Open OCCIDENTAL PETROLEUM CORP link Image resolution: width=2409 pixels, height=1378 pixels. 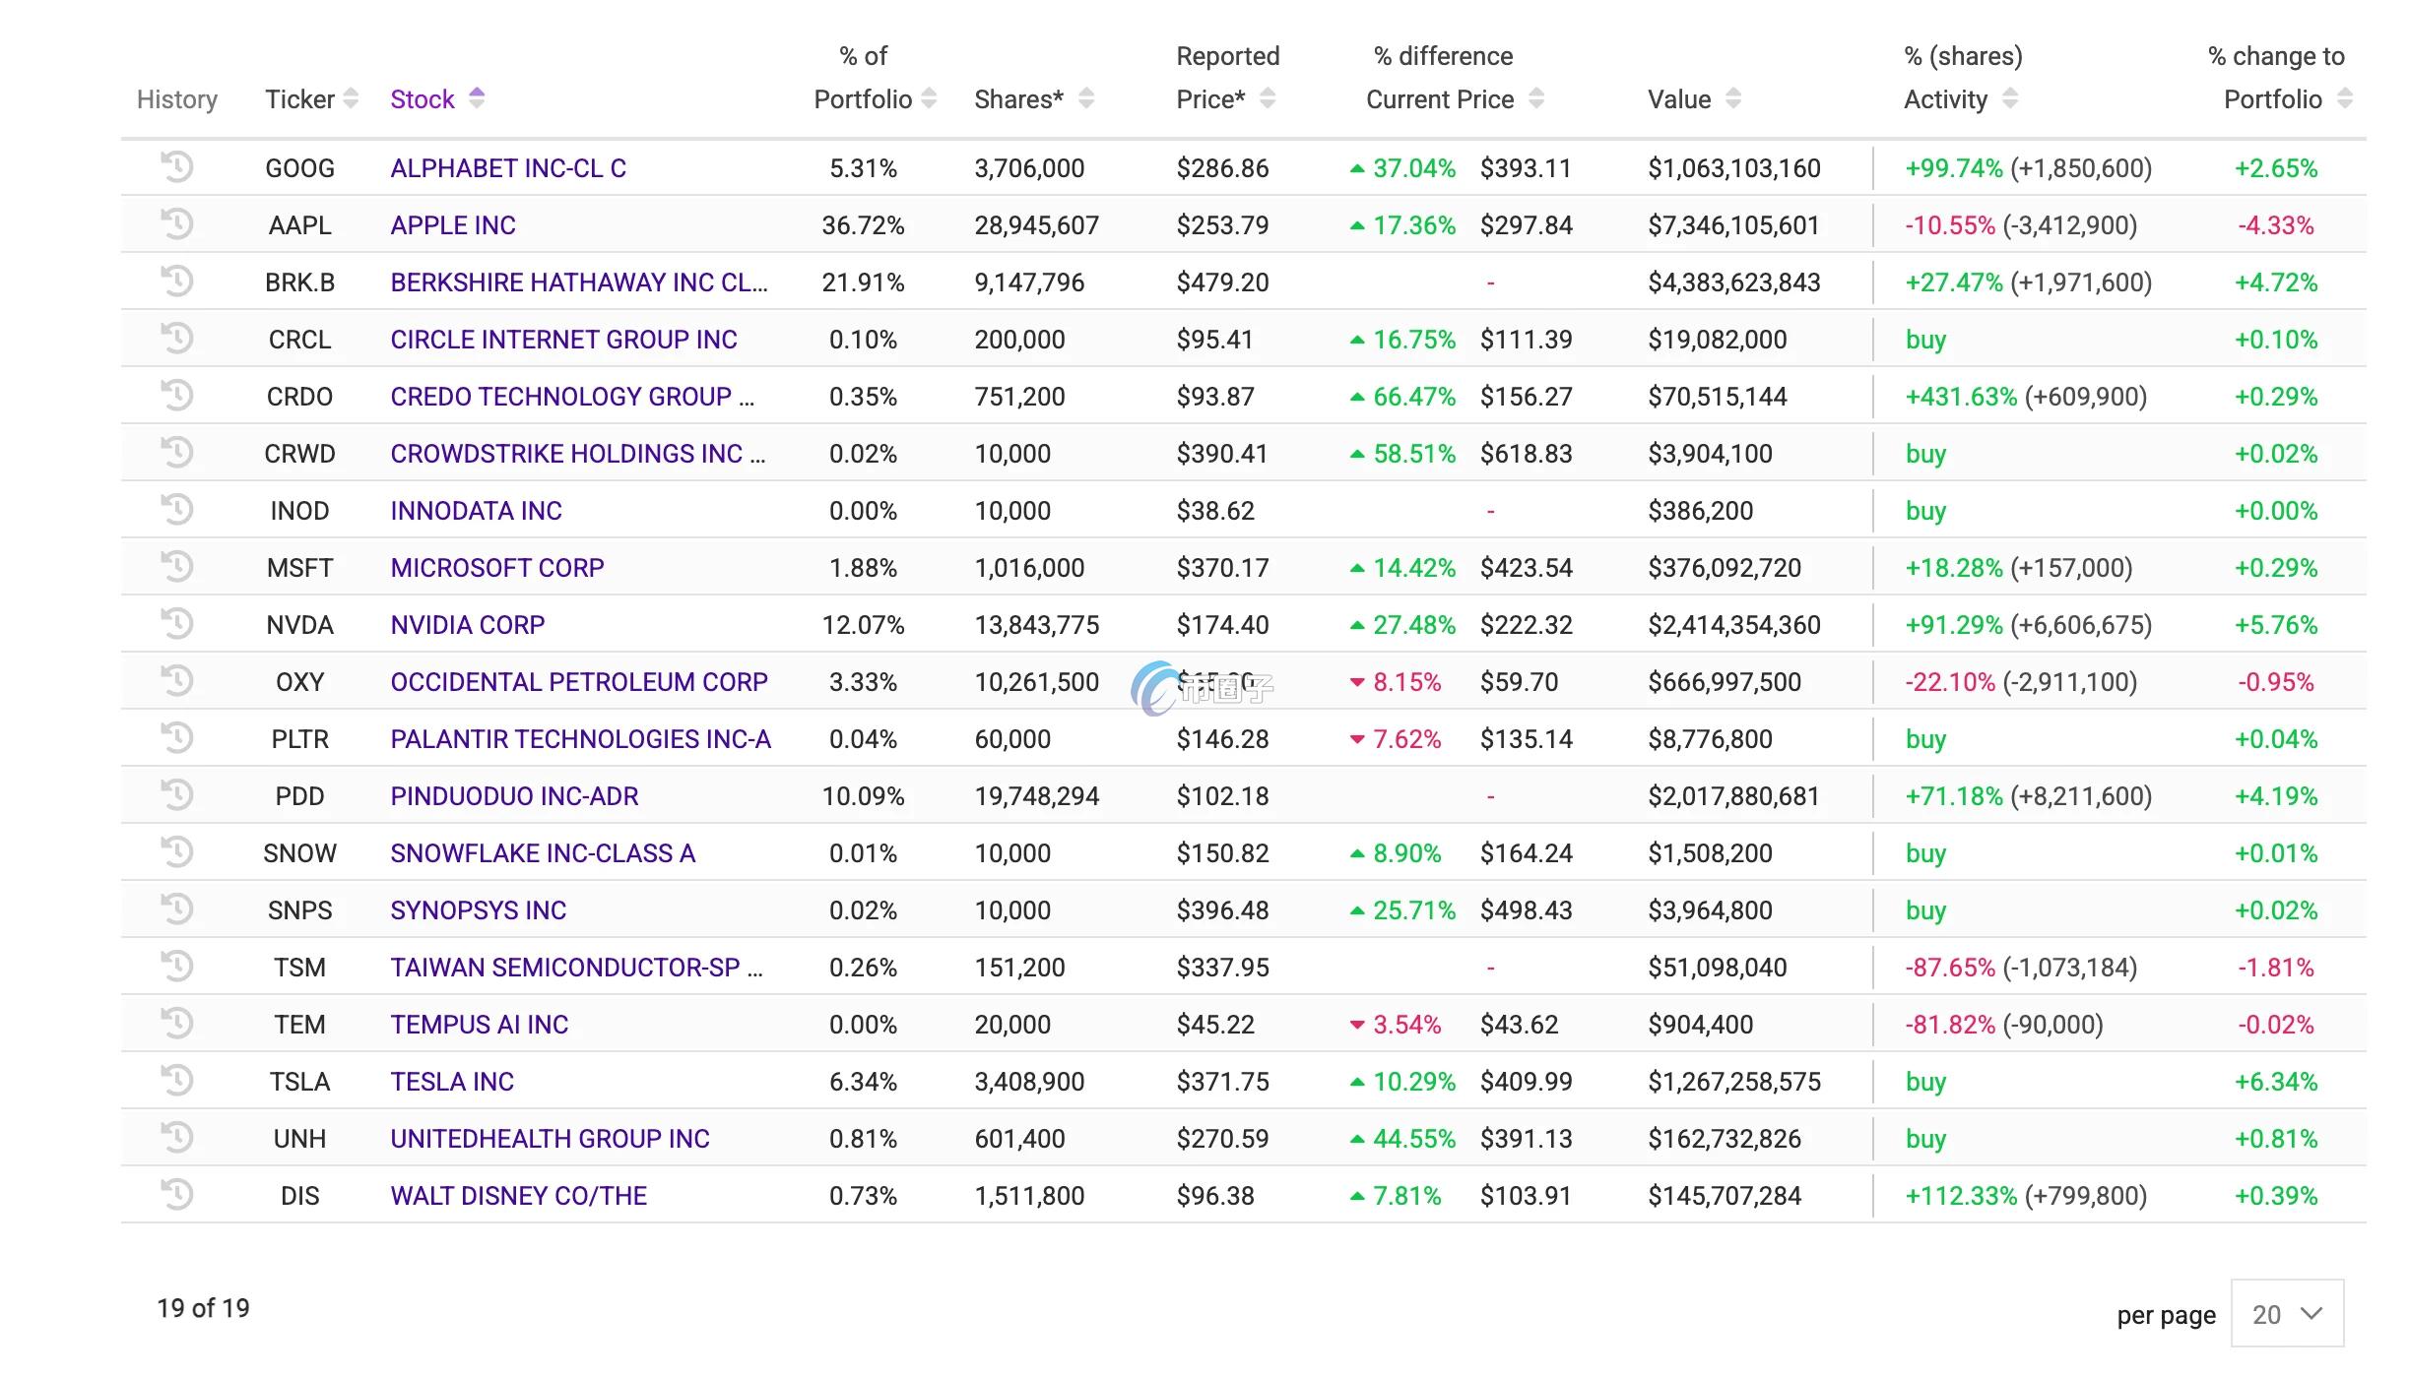(579, 682)
